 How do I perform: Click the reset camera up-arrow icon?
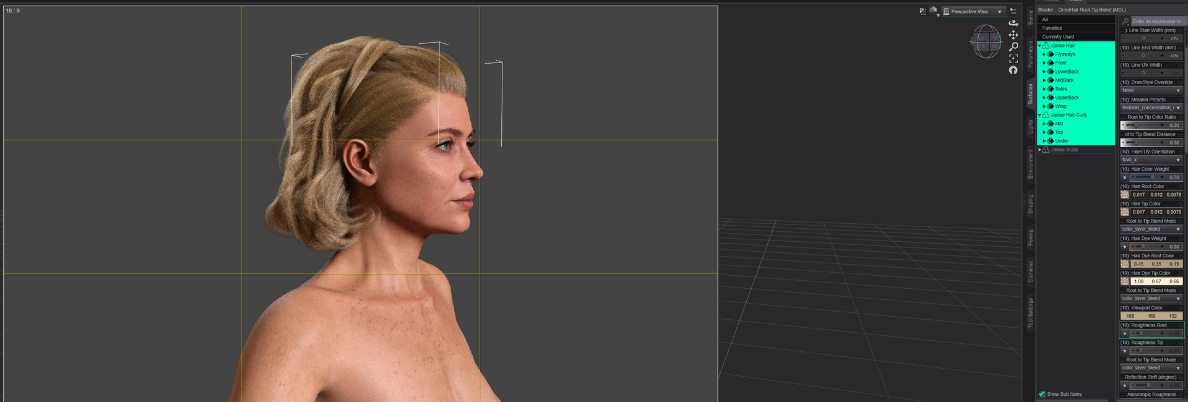(1013, 70)
